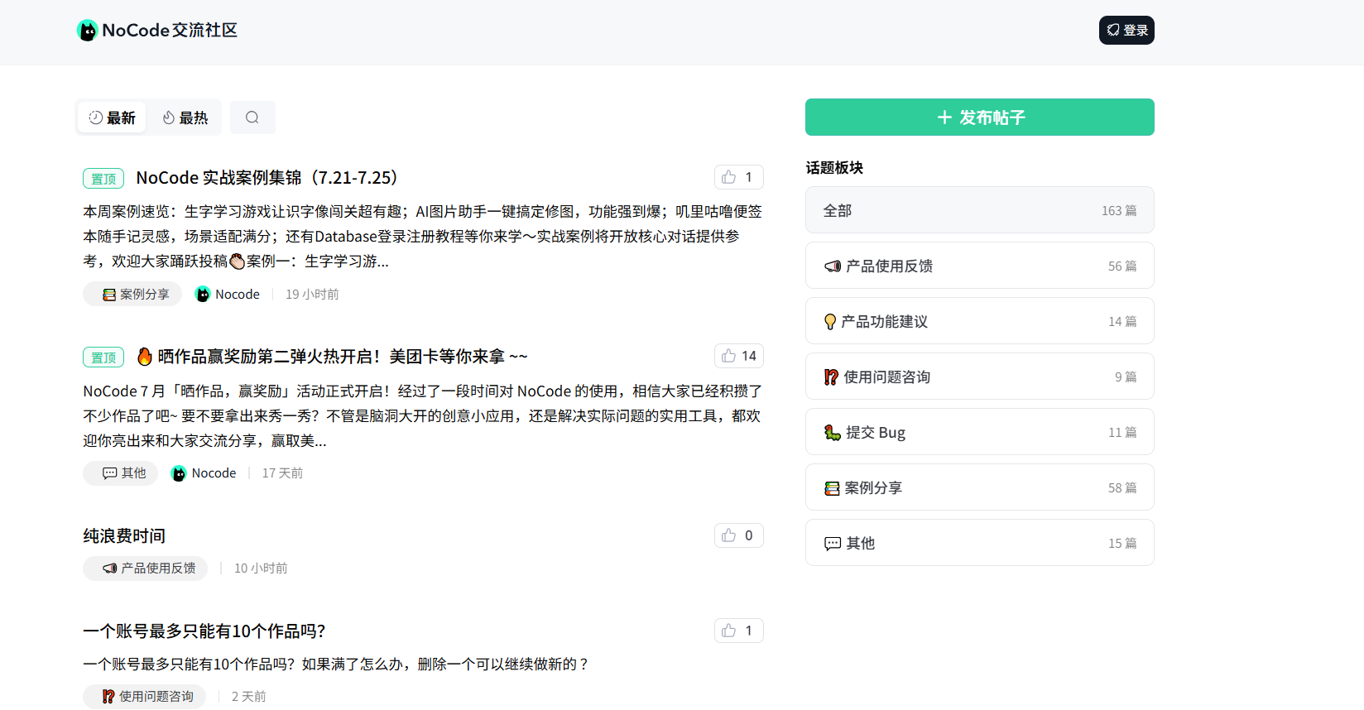Select the 提交 Bug topic block
1364x710 pixels.
point(980,432)
